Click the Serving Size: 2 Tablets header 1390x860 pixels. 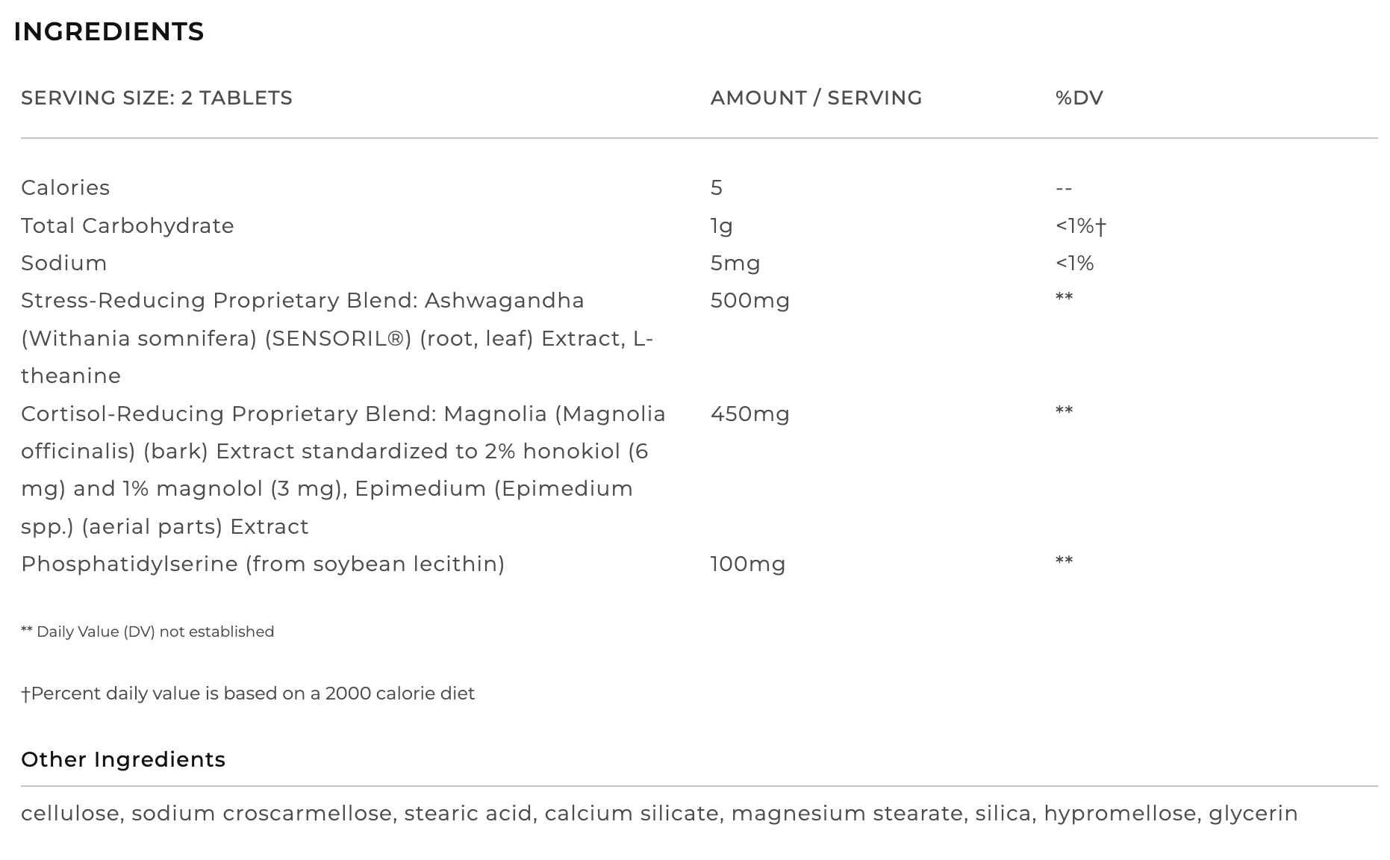click(x=157, y=98)
